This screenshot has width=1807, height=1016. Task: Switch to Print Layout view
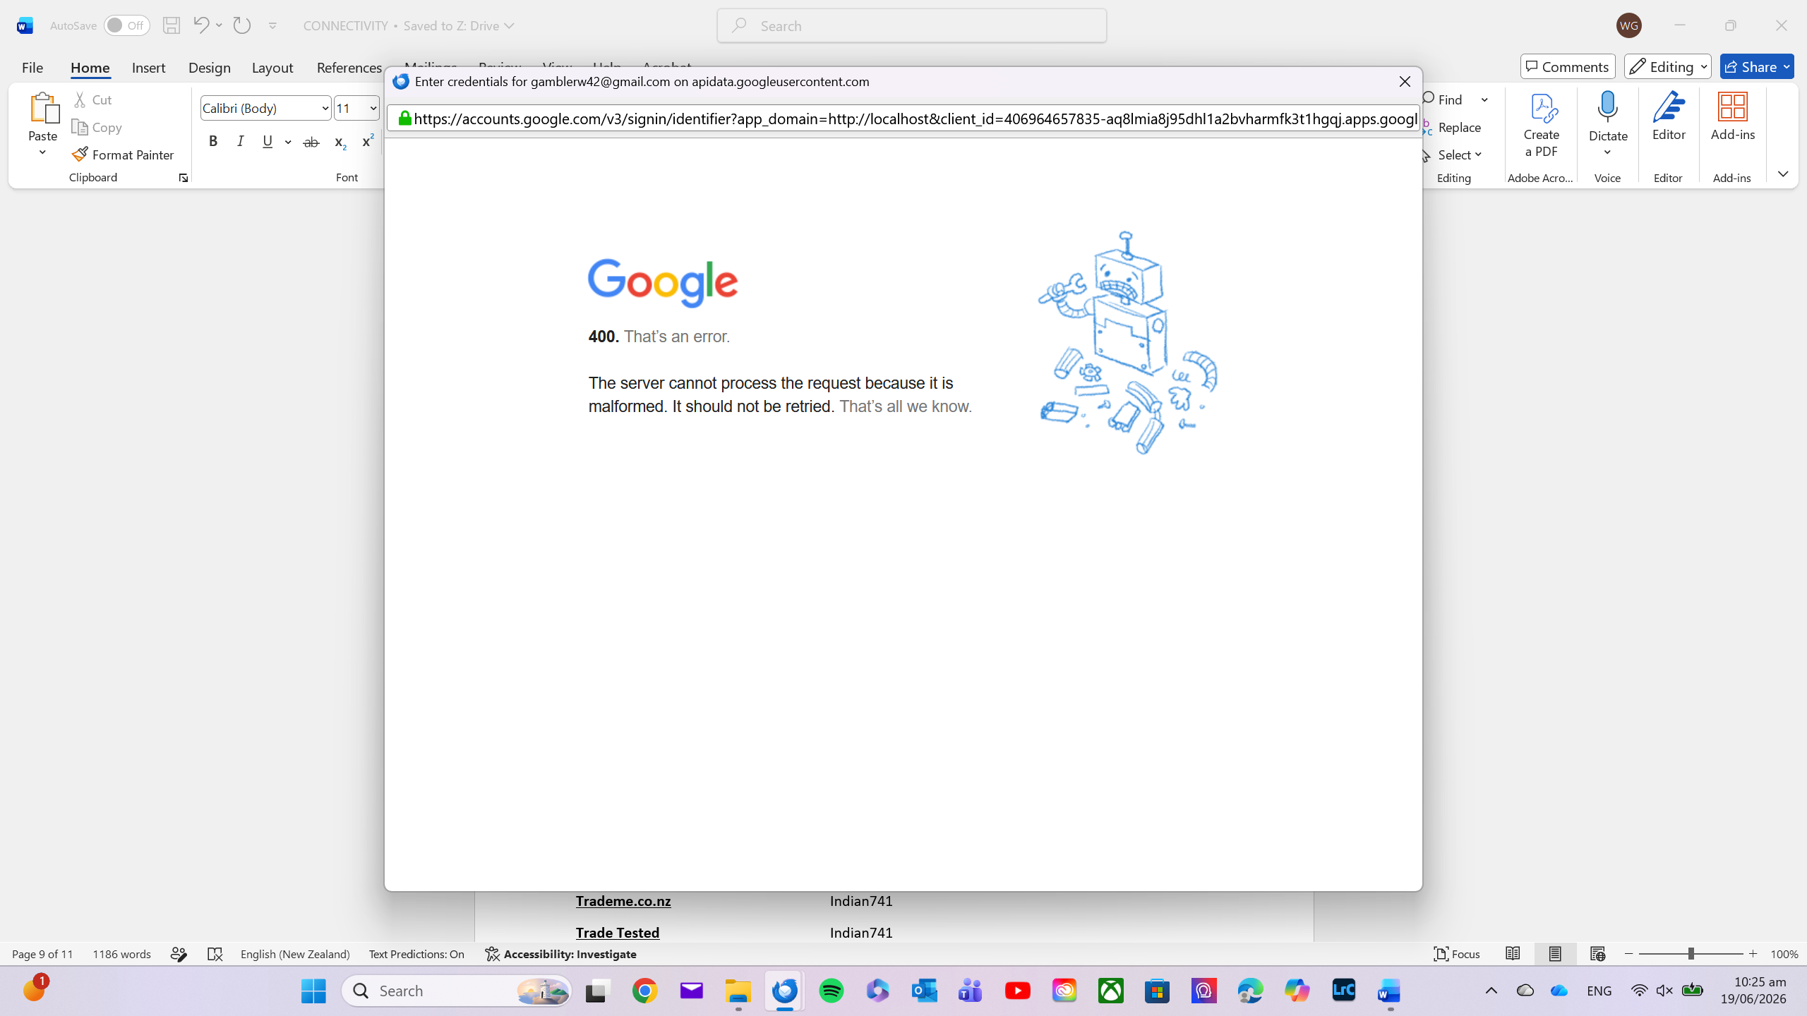1555,954
